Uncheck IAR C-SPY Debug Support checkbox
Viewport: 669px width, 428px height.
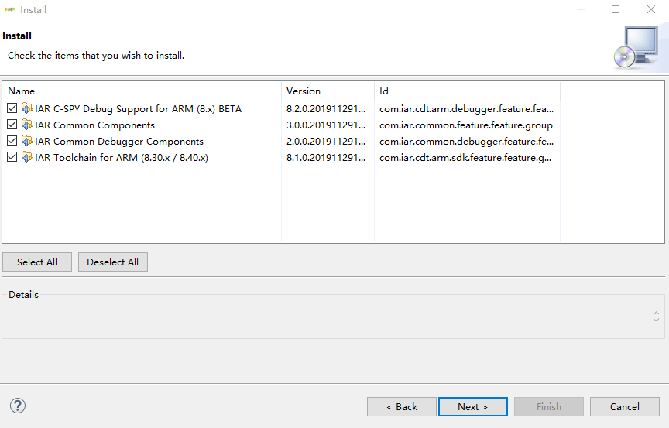12,108
